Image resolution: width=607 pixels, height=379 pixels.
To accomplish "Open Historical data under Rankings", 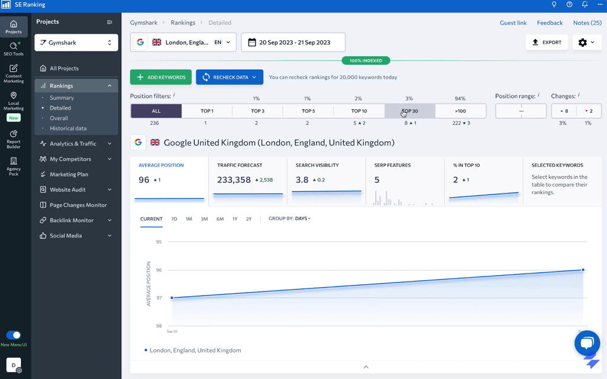I will click(68, 128).
